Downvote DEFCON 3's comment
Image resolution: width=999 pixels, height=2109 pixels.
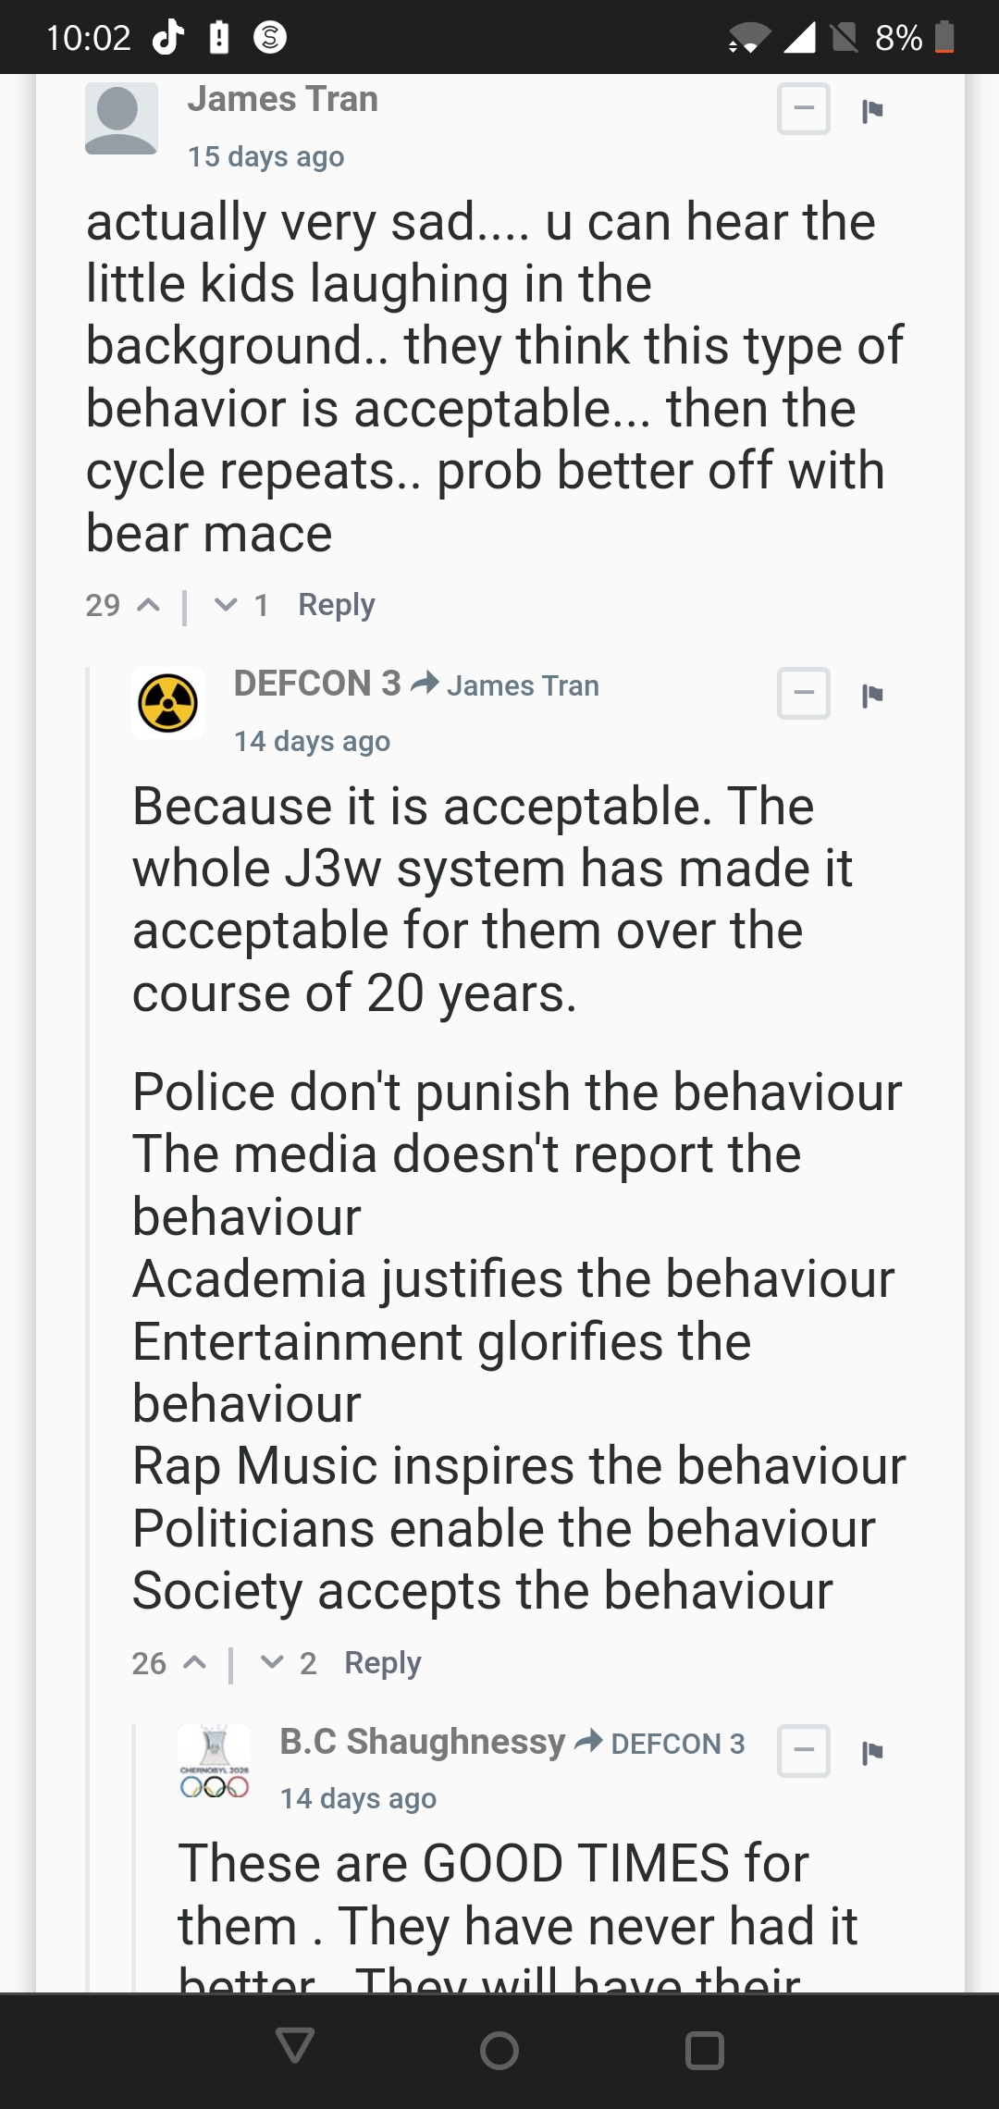tap(272, 1662)
